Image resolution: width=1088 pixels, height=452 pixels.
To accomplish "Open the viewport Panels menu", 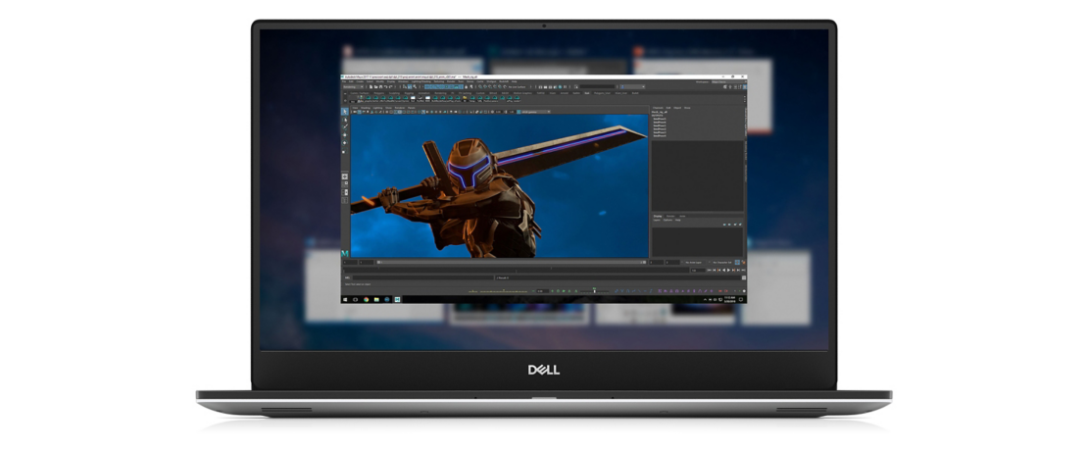I will 412,108.
